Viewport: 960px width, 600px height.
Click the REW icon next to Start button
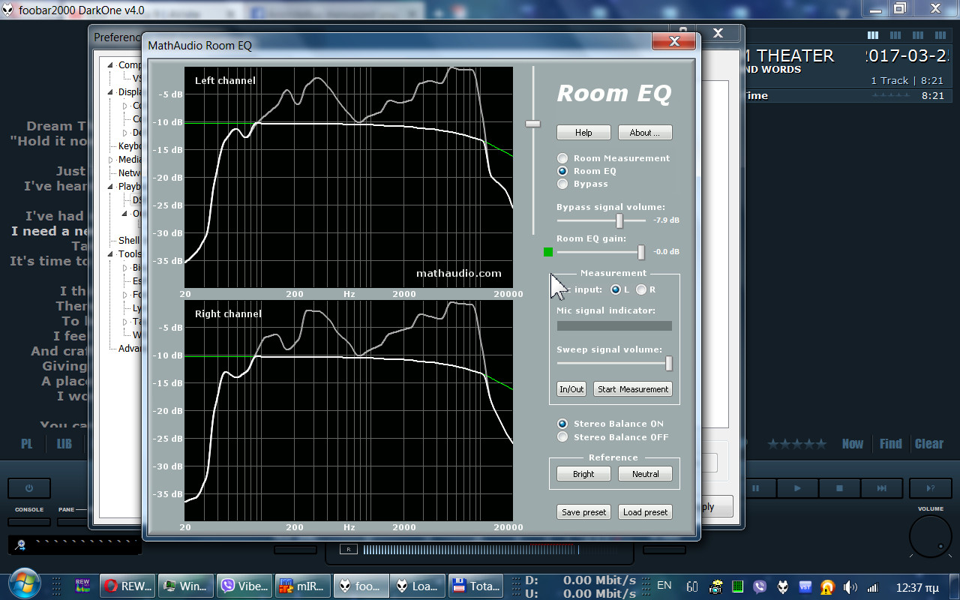pos(82,586)
